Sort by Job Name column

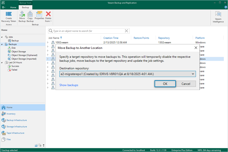coord(54,38)
